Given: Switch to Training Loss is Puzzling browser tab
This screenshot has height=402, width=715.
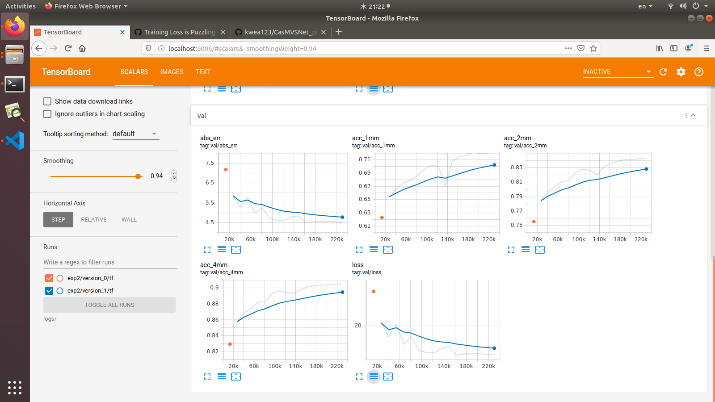Looking at the screenshot, I should coord(180,32).
